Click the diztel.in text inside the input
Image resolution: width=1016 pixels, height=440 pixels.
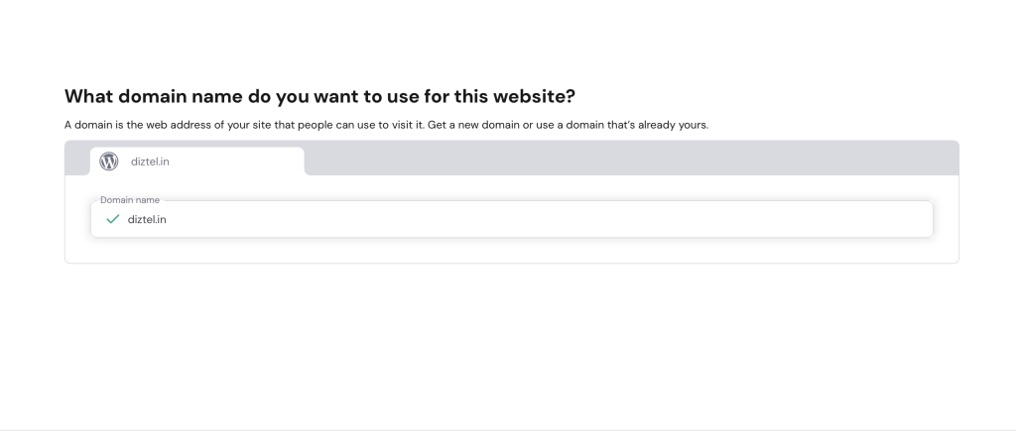(147, 219)
